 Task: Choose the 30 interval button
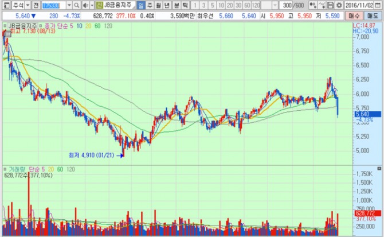238,5
